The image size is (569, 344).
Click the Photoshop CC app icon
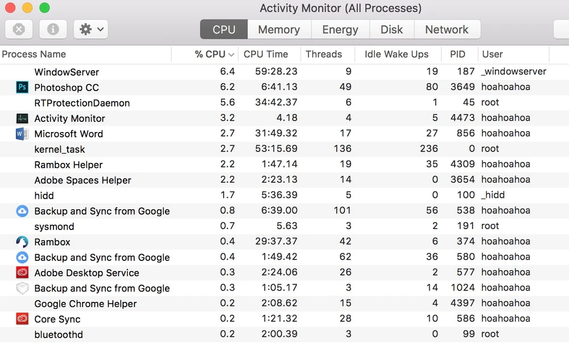coord(22,87)
